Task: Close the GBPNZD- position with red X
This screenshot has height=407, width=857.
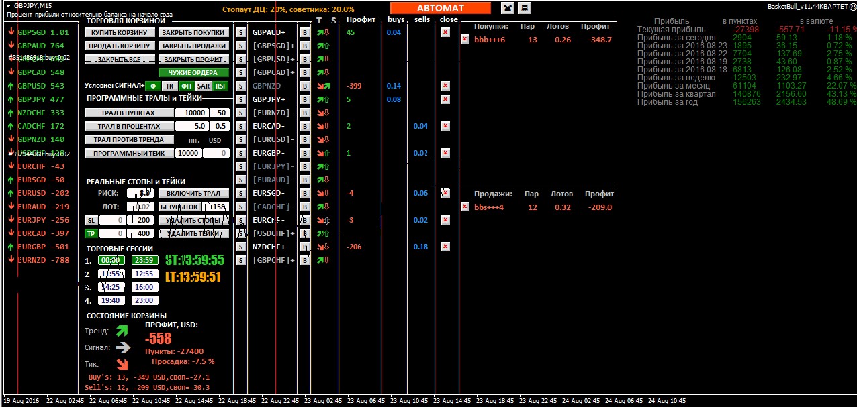Action: (445, 86)
